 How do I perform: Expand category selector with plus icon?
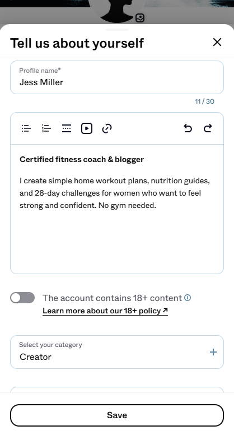point(213,352)
